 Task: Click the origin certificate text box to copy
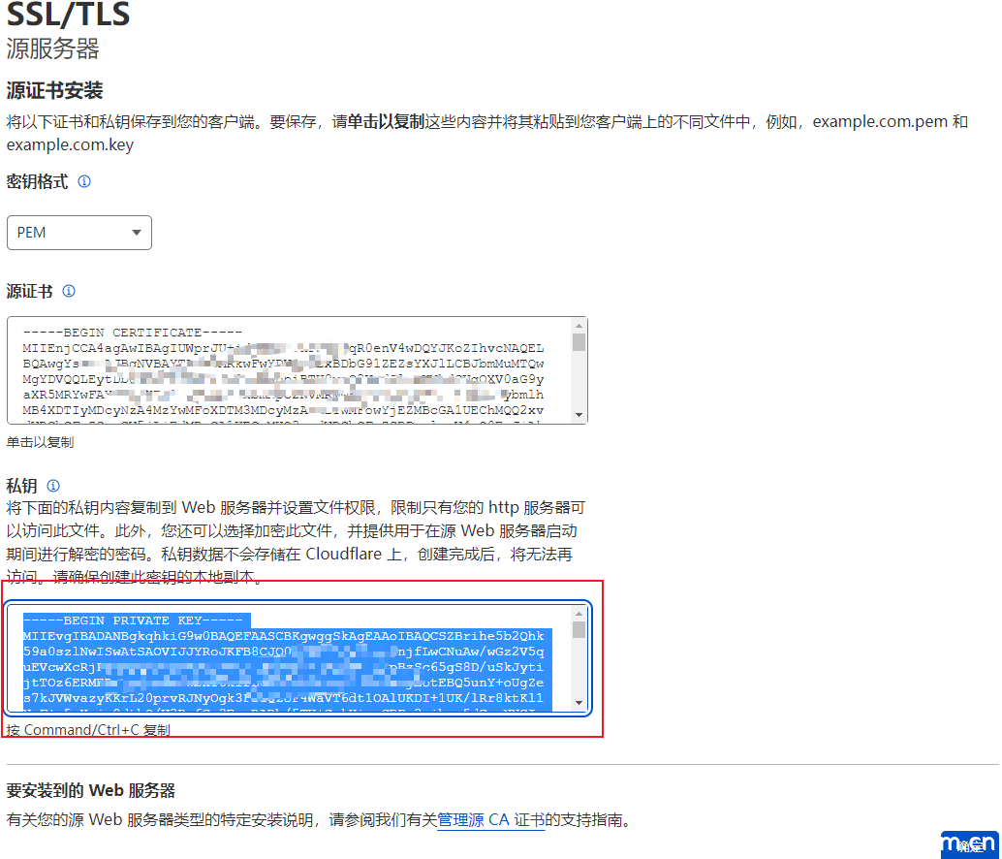pyautogui.click(x=297, y=370)
